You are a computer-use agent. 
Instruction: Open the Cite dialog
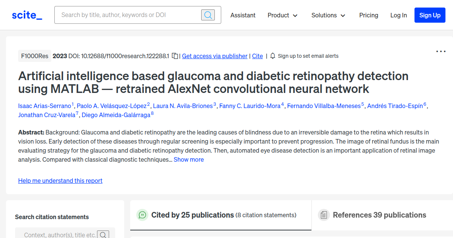(257, 56)
